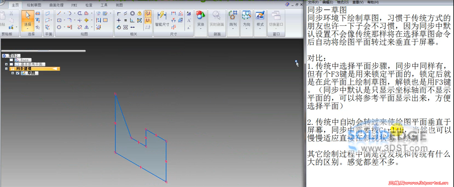Image resolution: width=454 pixels, height=187 pixels.
Task: Click the Text Profile (A) icon
Action: click(x=188, y=13)
